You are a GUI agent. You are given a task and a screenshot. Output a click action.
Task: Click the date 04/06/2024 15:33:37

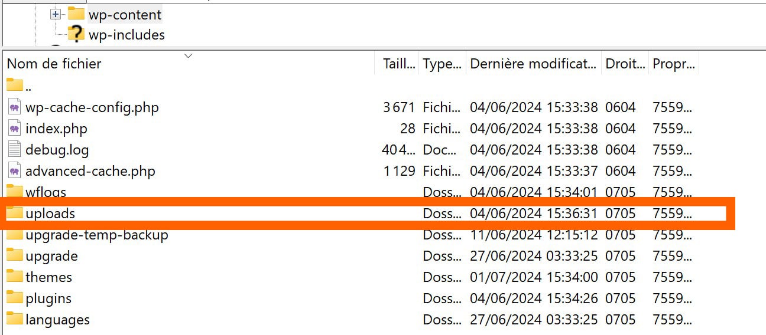click(533, 171)
